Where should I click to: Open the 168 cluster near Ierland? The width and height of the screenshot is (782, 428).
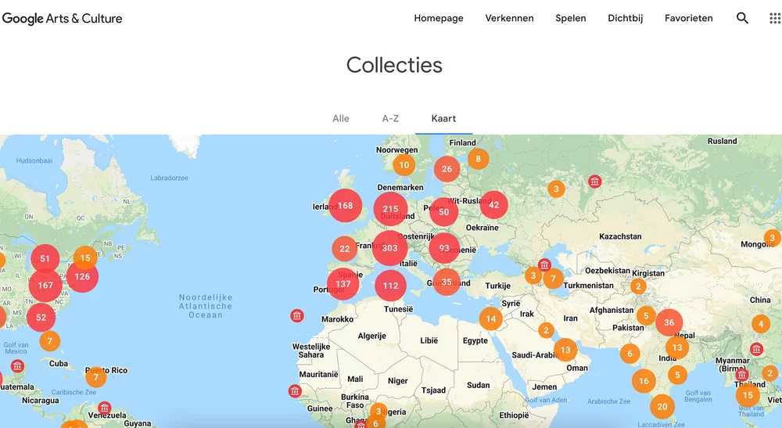pos(345,206)
